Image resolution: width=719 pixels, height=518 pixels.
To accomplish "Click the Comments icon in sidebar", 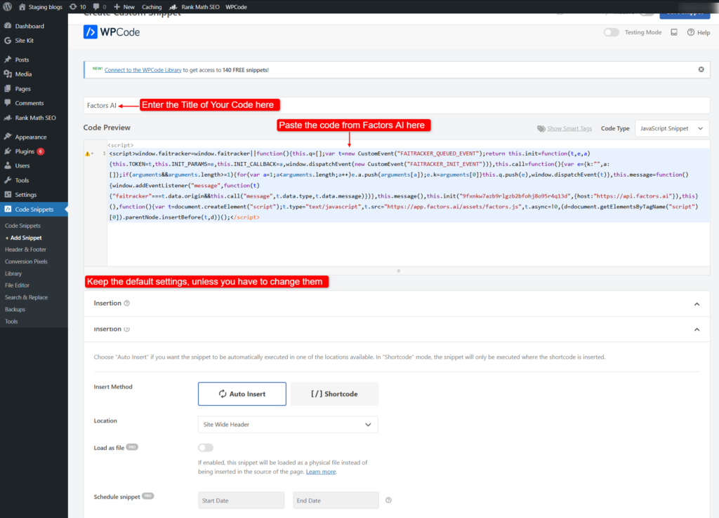I will tap(8, 103).
